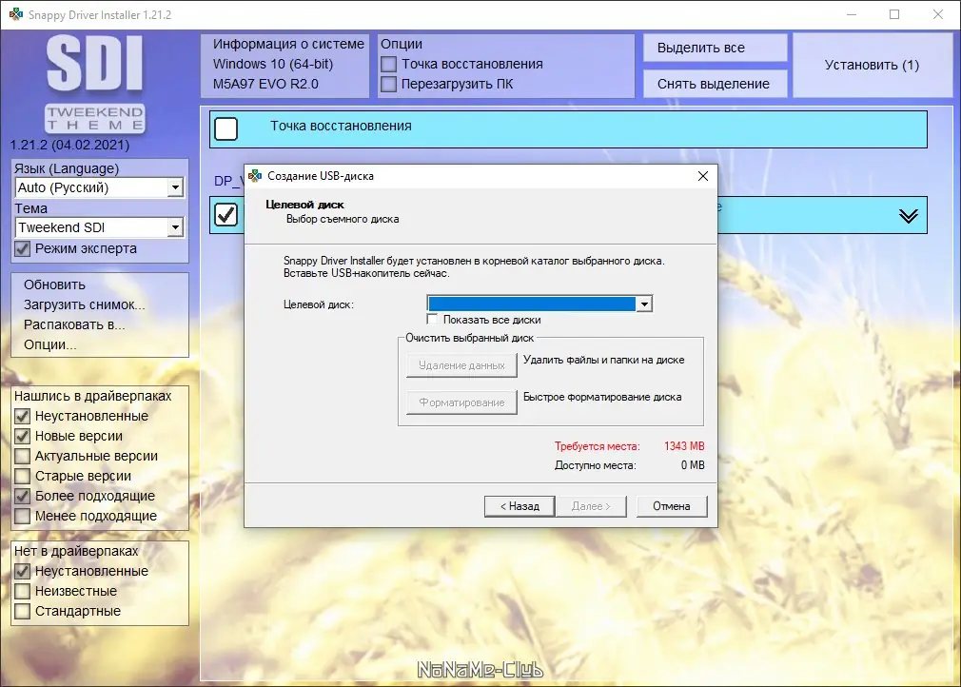This screenshot has height=687, width=961.
Task: Expand the driver pack entry with double chevron
Action: point(910,215)
